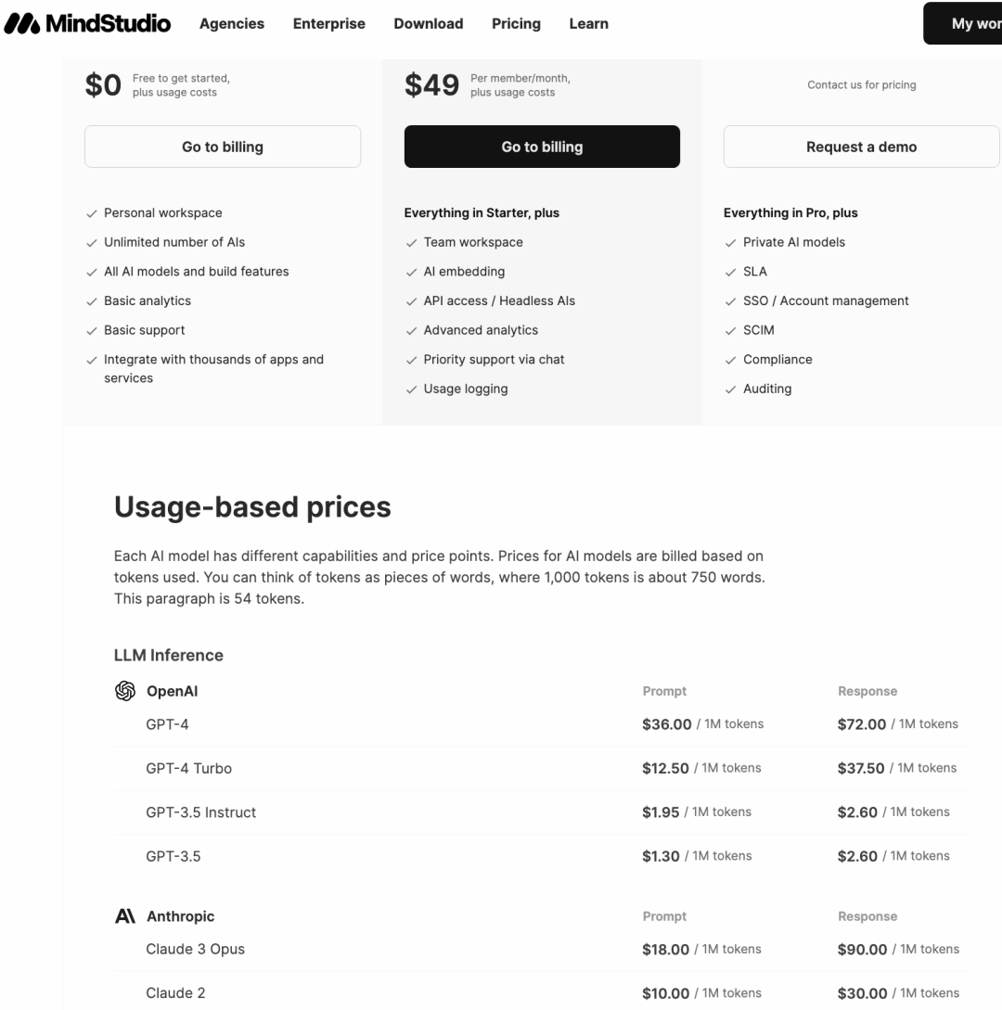Open the Agencies menu item
1002x1010 pixels.
(232, 24)
